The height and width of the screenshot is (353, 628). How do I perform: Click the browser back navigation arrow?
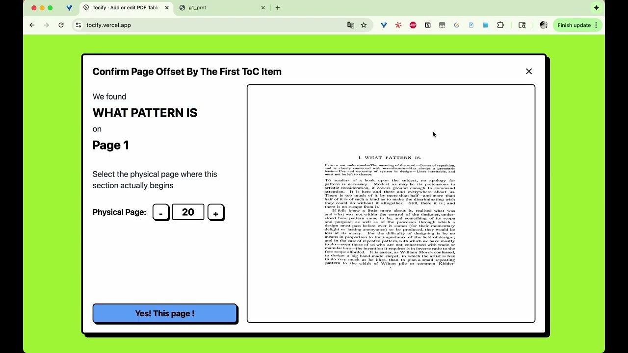[x=31, y=25]
